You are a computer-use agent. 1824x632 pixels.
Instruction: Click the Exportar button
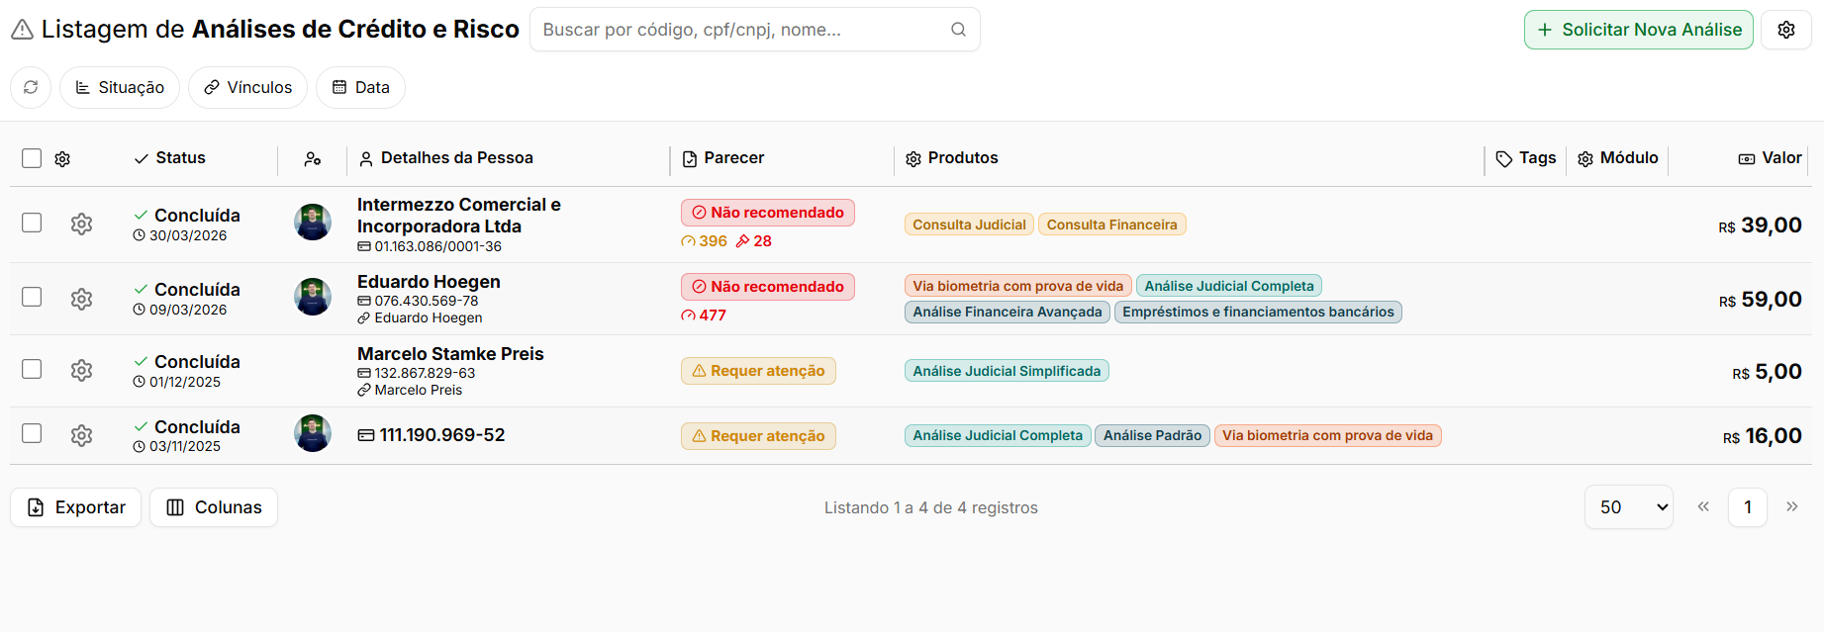coord(76,507)
